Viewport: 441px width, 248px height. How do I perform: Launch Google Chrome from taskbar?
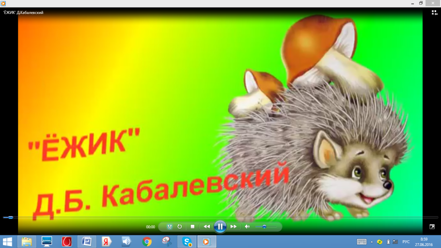pos(147,241)
